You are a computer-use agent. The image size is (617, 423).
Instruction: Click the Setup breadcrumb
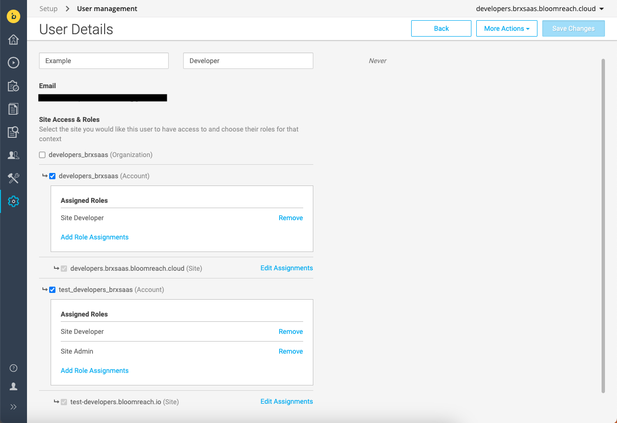48,9
